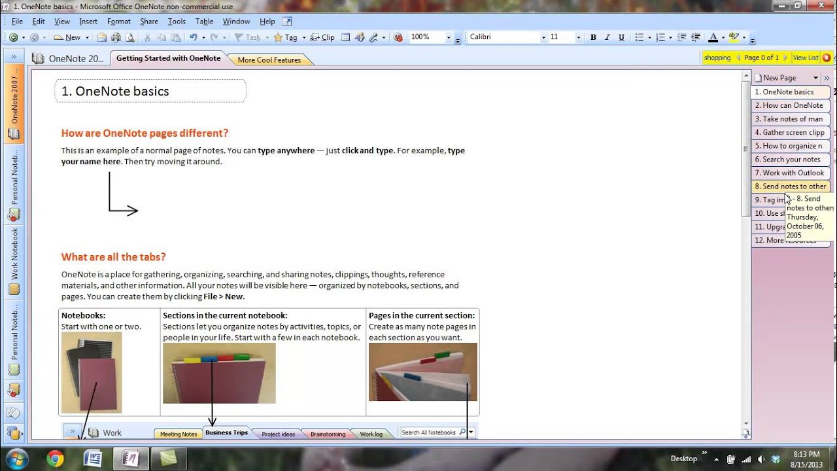Close the shopping search results bar
This screenshot has width=837, height=471.
(x=827, y=58)
